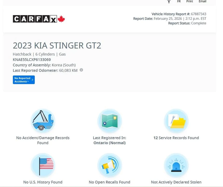Select "Ontario (Normal)" registration text

coord(110,143)
